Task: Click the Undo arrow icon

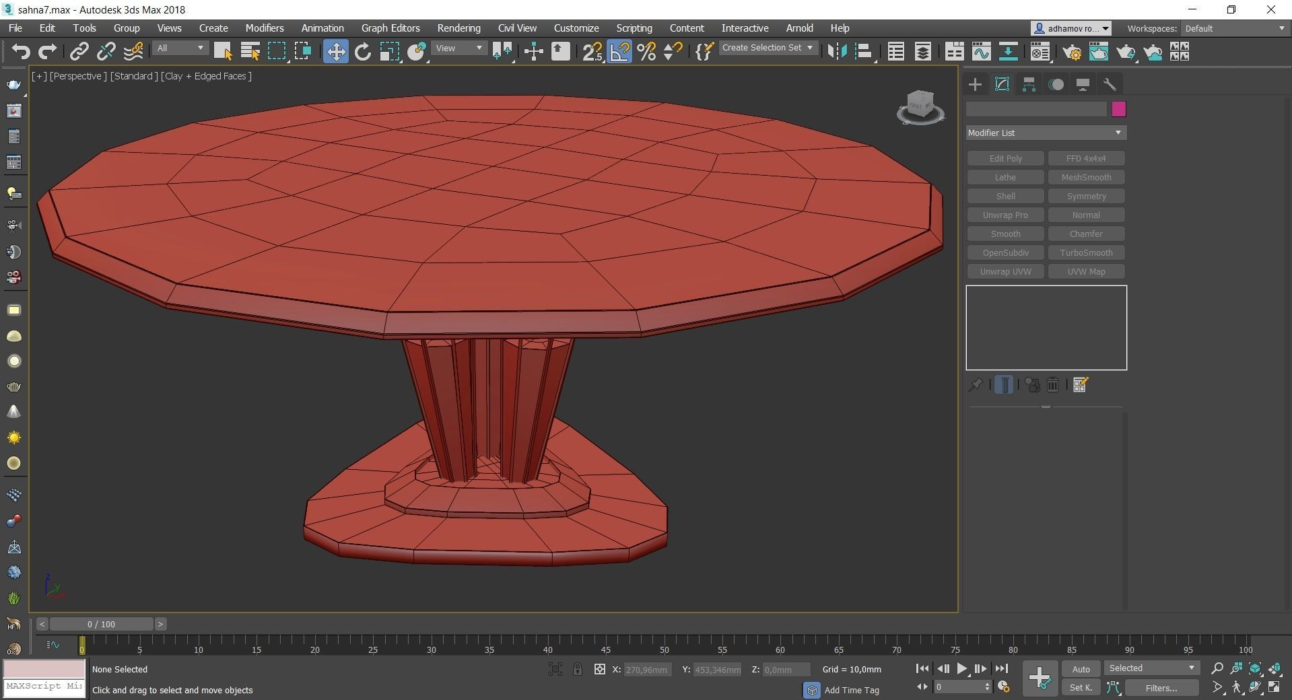Action: pos(21,52)
